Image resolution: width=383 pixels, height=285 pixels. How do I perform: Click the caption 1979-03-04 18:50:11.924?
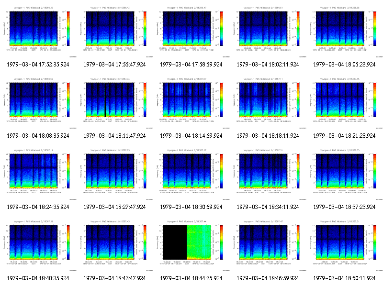tap(344, 278)
